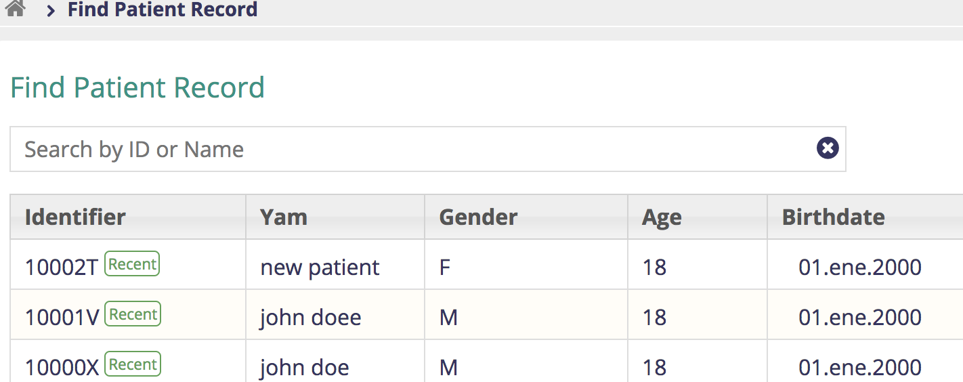Click the Find Patient Record breadcrumb
Image resolution: width=963 pixels, height=382 pixels.
coord(163,10)
